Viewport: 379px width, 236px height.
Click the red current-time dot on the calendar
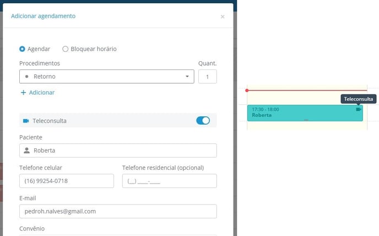pos(247,90)
